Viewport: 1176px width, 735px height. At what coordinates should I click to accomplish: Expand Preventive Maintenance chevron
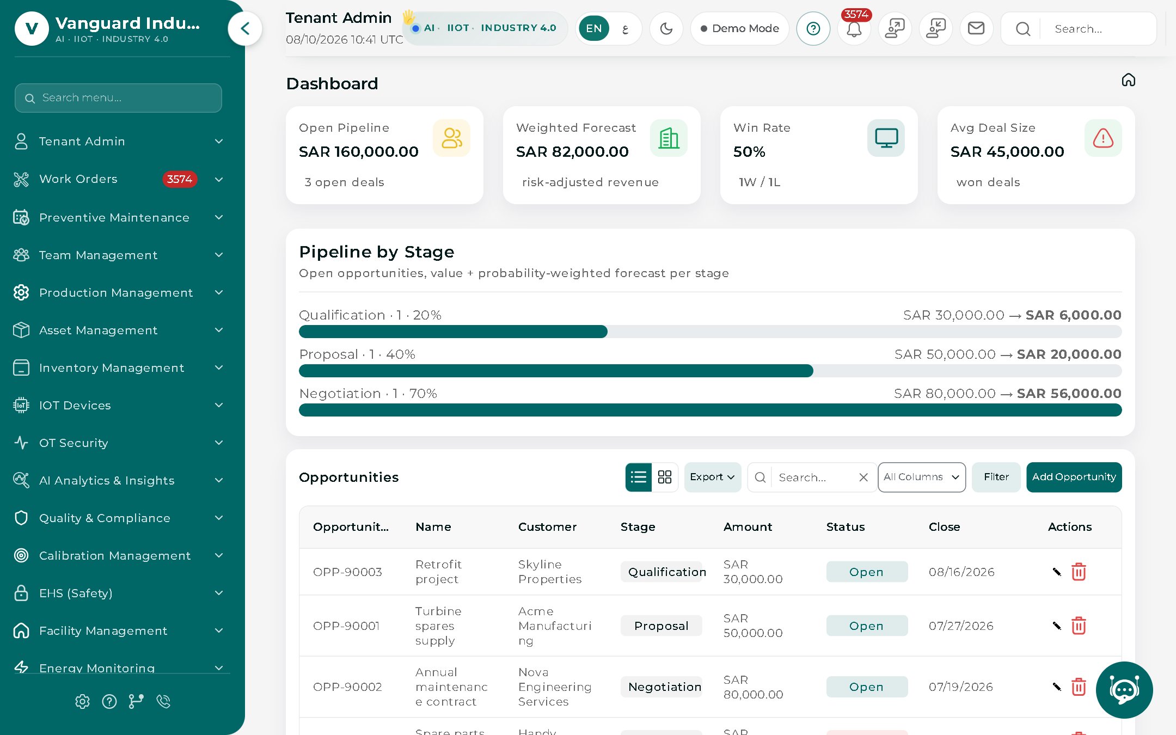[219, 217]
